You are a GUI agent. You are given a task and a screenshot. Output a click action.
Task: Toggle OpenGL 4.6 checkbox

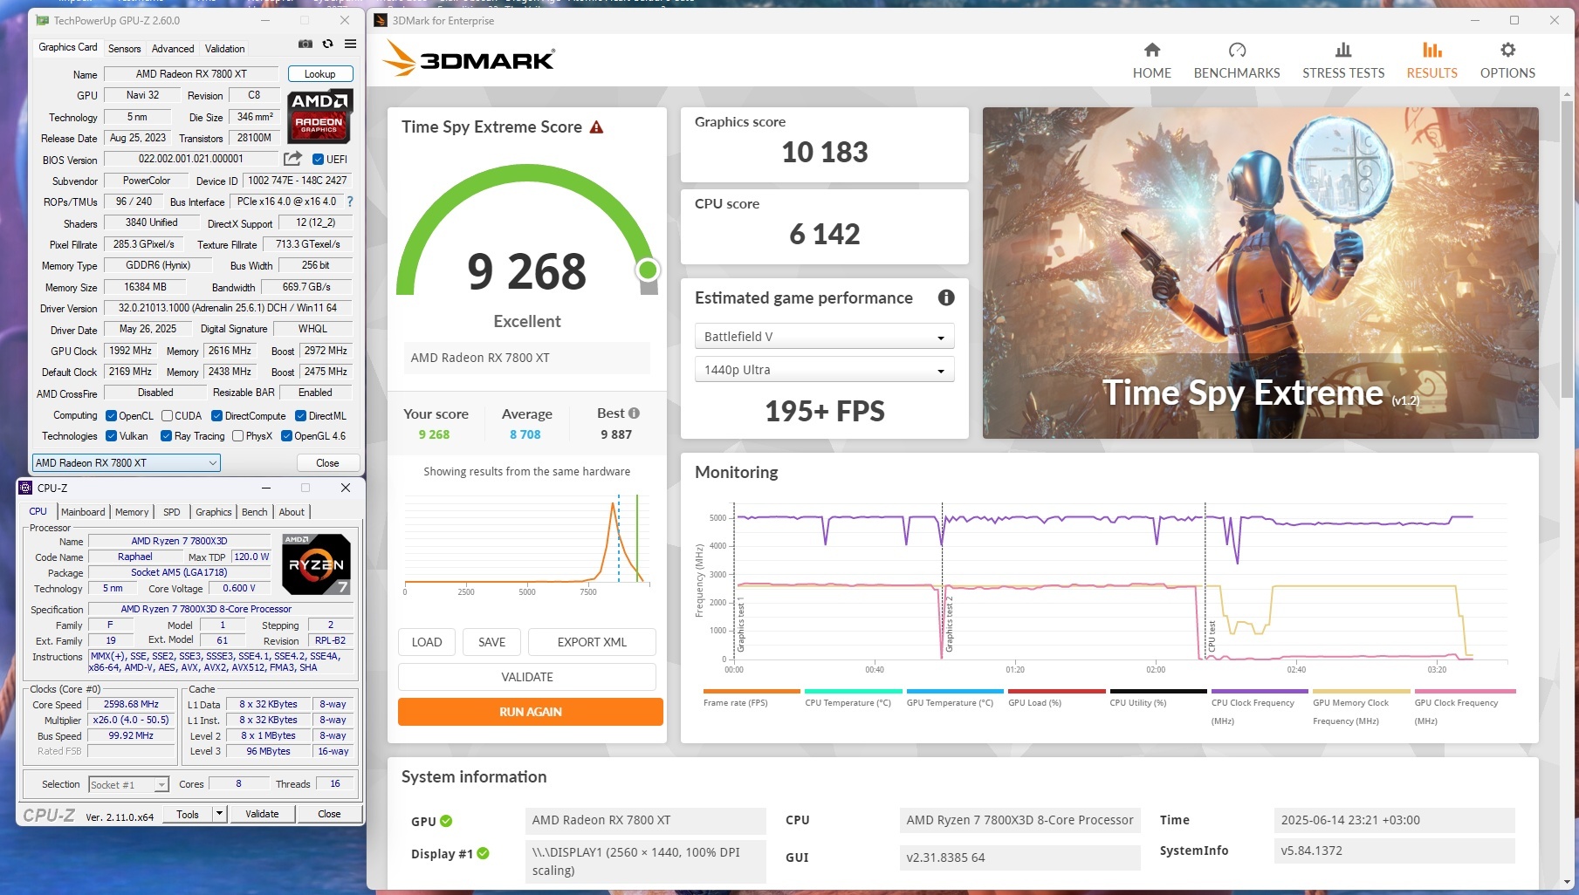pyautogui.click(x=286, y=436)
